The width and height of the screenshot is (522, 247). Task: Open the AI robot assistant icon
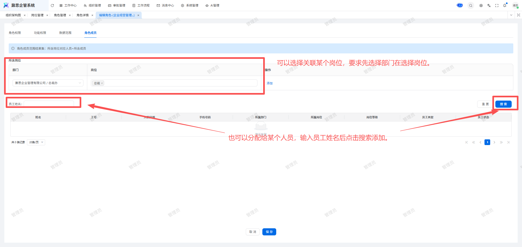pyautogui.click(x=460, y=5)
